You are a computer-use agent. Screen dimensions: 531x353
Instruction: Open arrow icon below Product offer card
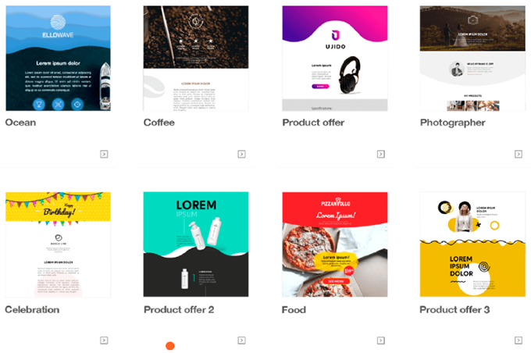click(x=381, y=154)
